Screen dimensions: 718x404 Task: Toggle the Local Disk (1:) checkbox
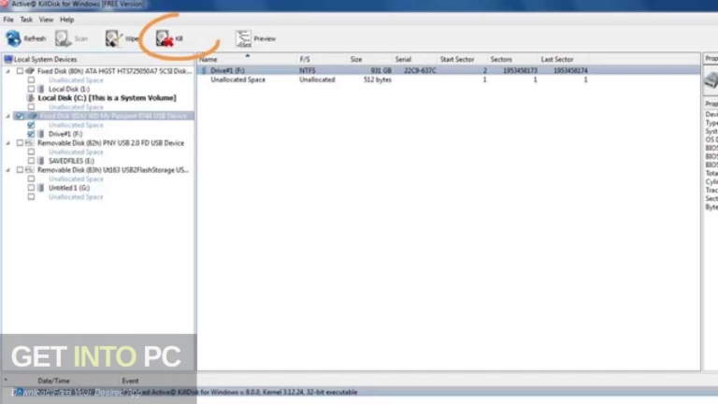tap(31, 89)
